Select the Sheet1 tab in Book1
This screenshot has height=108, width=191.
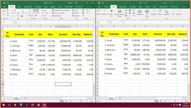[16, 98]
